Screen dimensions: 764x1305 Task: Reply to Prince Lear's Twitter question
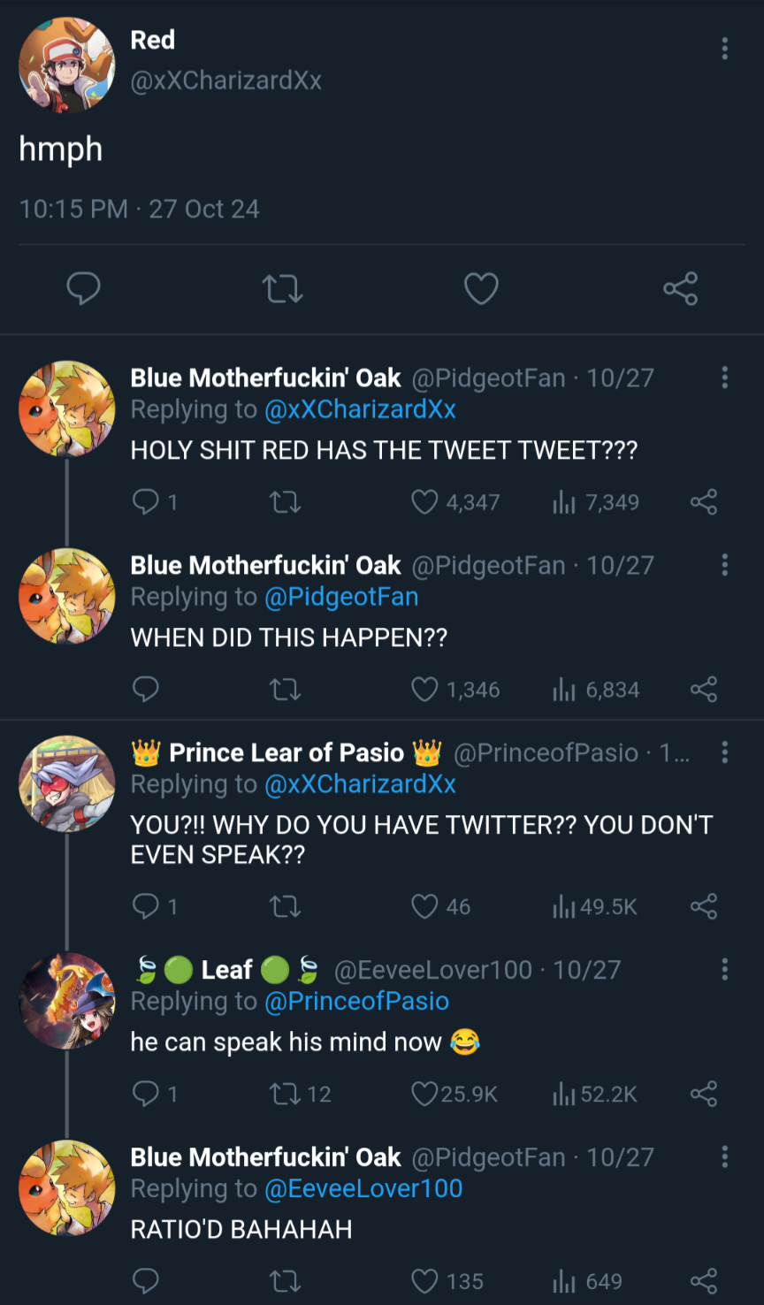point(146,906)
